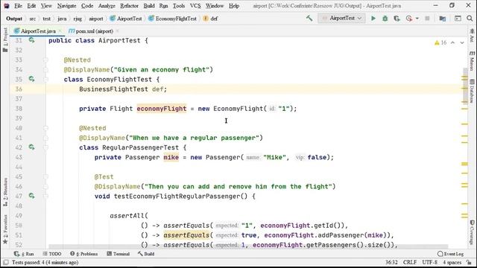Click run gutter icon for testEconomyFlightRegularPassenger
Viewport: 477px width, 268px height.
click(31, 196)
